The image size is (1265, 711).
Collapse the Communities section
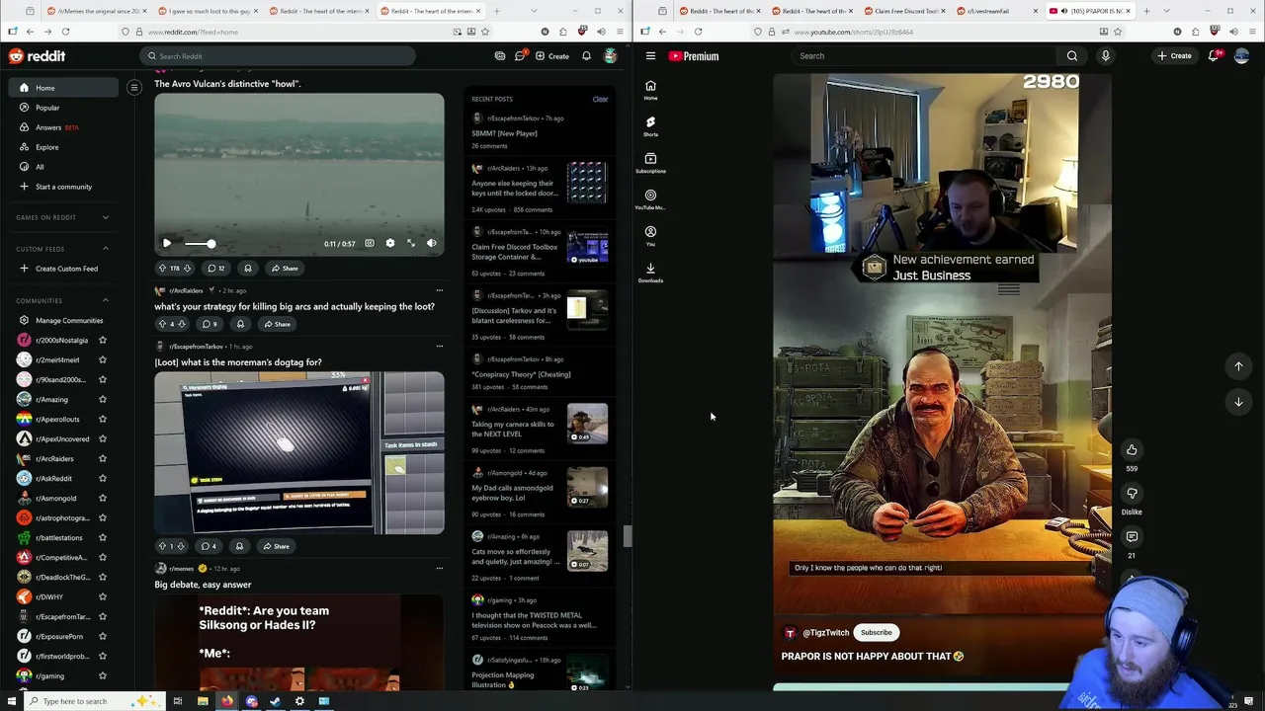[x=106, y=300]
